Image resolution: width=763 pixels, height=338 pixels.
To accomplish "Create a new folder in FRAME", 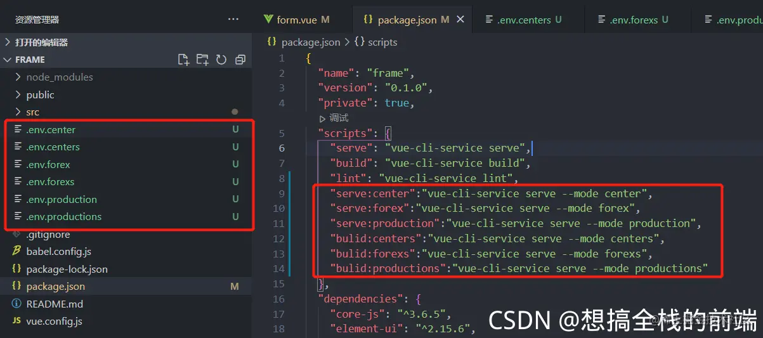I will point(202,60).
